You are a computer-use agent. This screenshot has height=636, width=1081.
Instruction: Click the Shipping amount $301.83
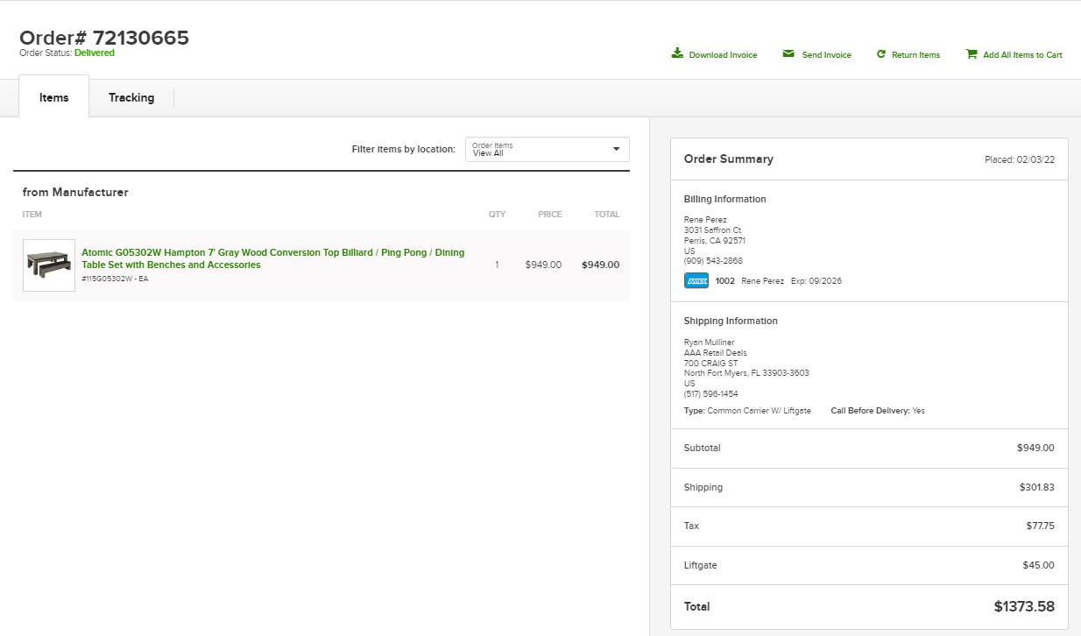pos(1037,487)
